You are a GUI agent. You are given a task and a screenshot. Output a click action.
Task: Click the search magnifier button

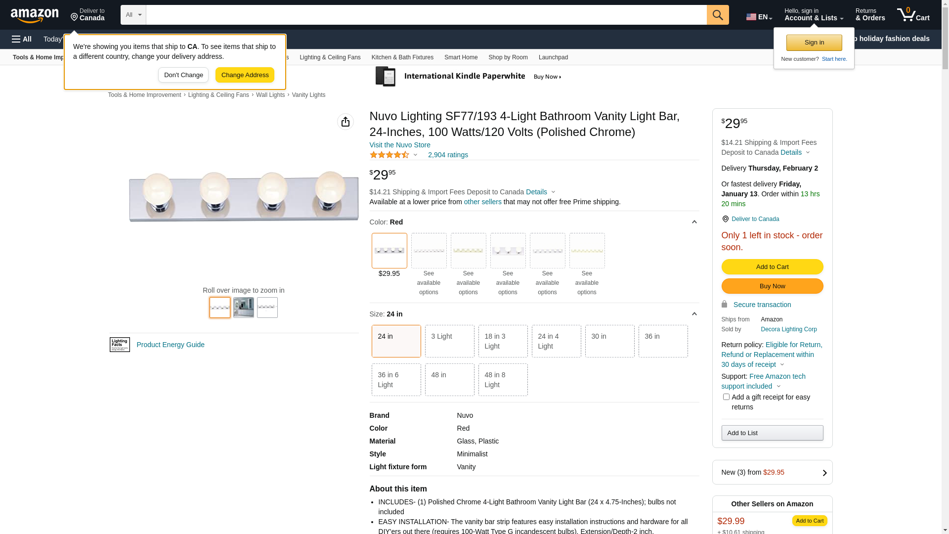(x=718, y=15)
